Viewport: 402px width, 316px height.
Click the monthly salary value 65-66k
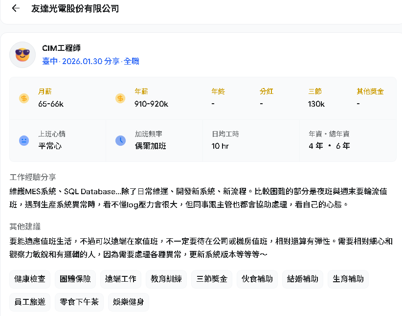[51, 104]
